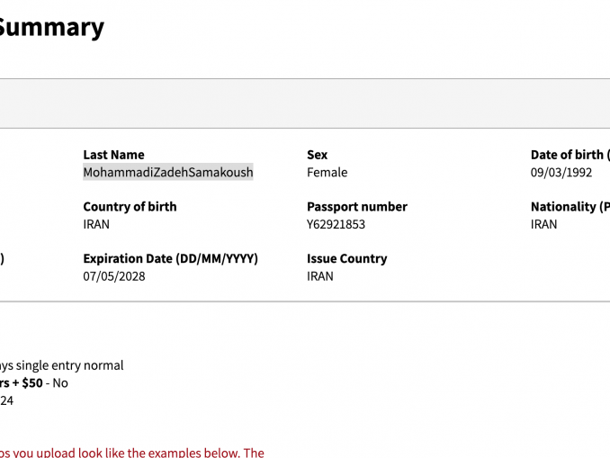Click the Passport number label

coord(357,206)
